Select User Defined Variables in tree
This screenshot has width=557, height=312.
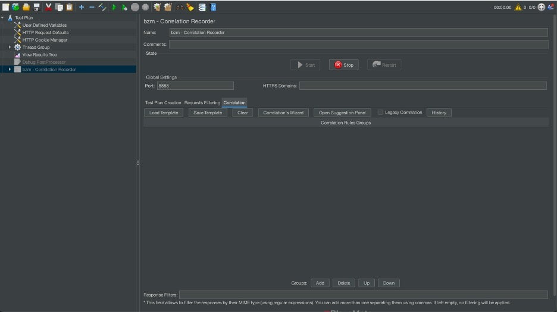coord(45,25)
